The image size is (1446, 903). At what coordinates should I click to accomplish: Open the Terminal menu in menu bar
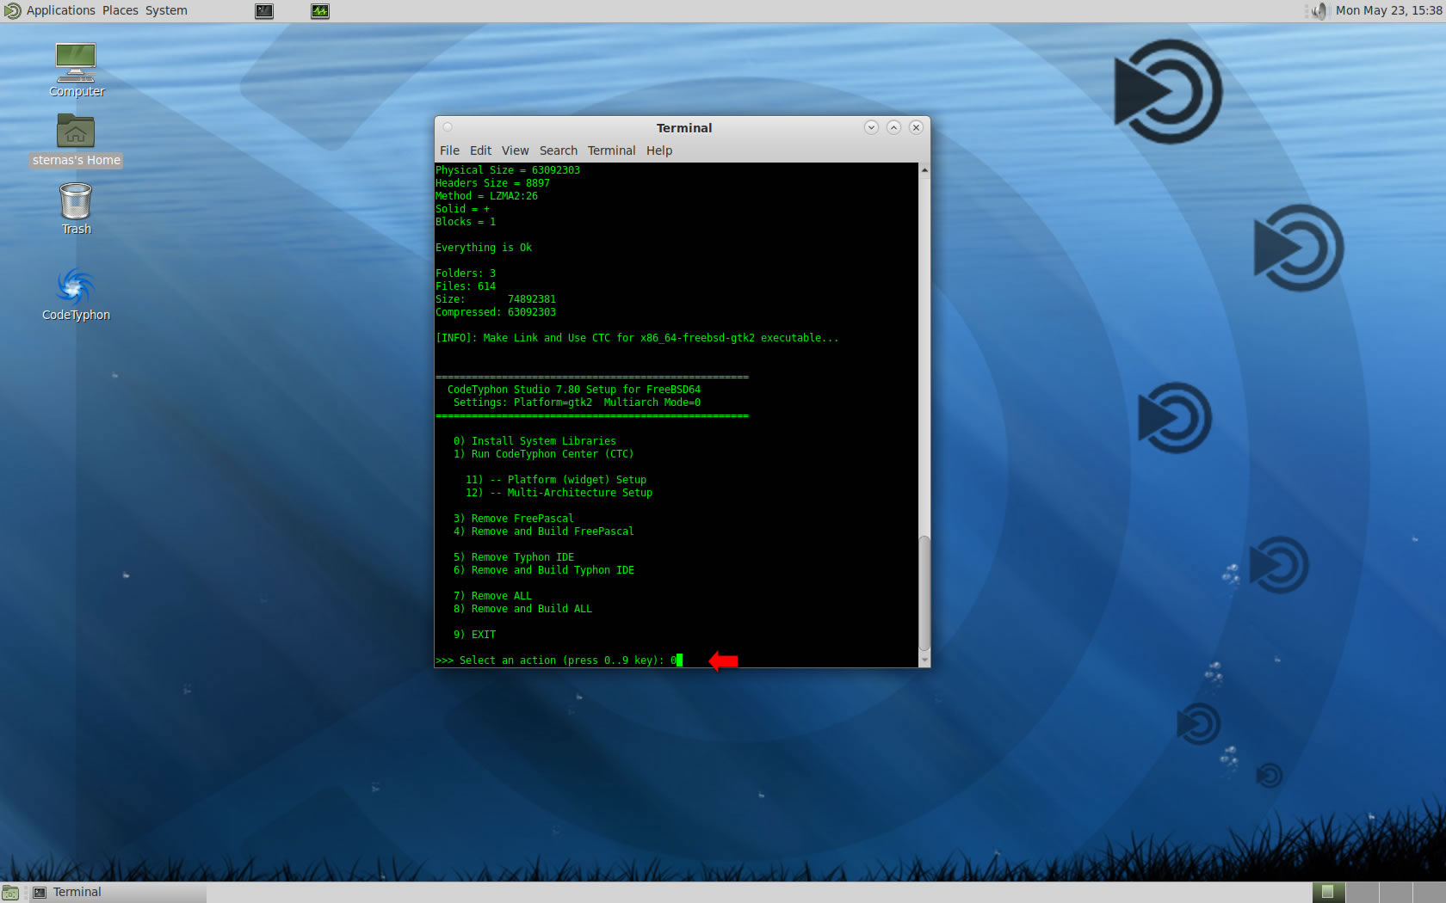click(x=611, y=150)
